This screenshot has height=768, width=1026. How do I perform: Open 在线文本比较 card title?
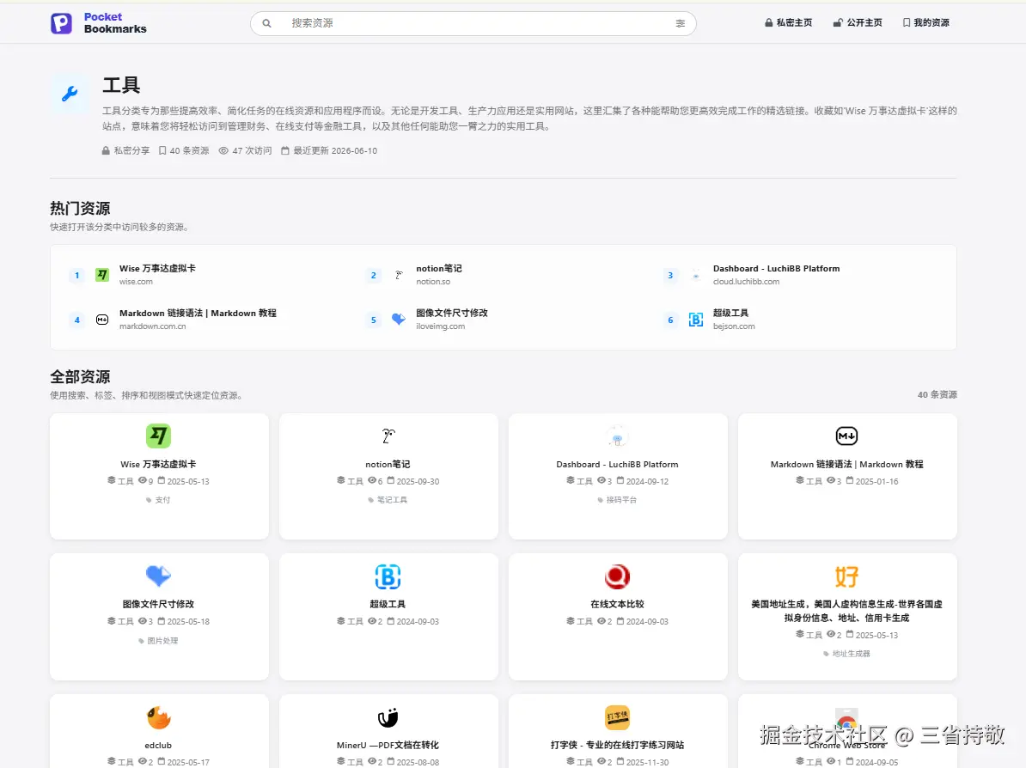(617, 604)
